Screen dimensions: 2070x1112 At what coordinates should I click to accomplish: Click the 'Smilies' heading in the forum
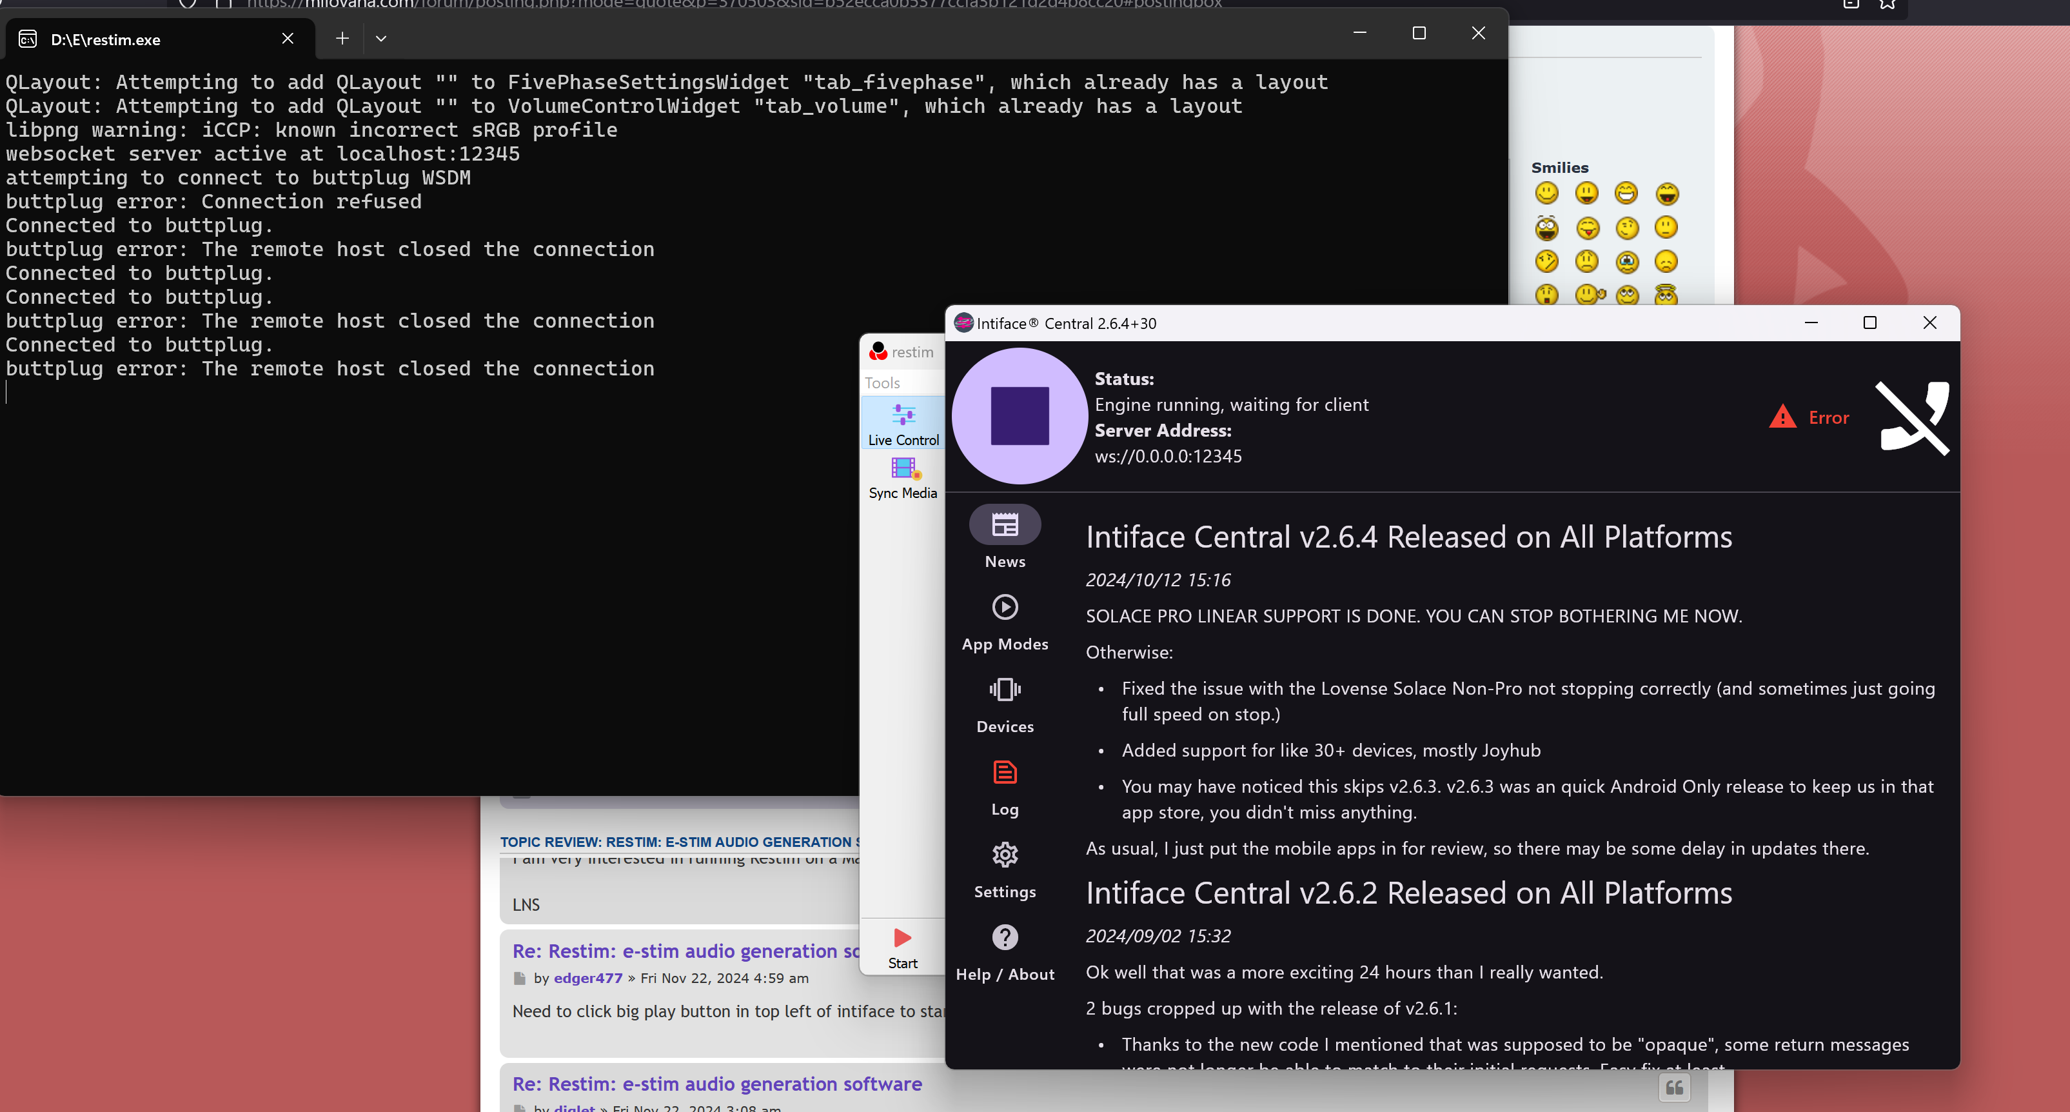pos(1559,167)
